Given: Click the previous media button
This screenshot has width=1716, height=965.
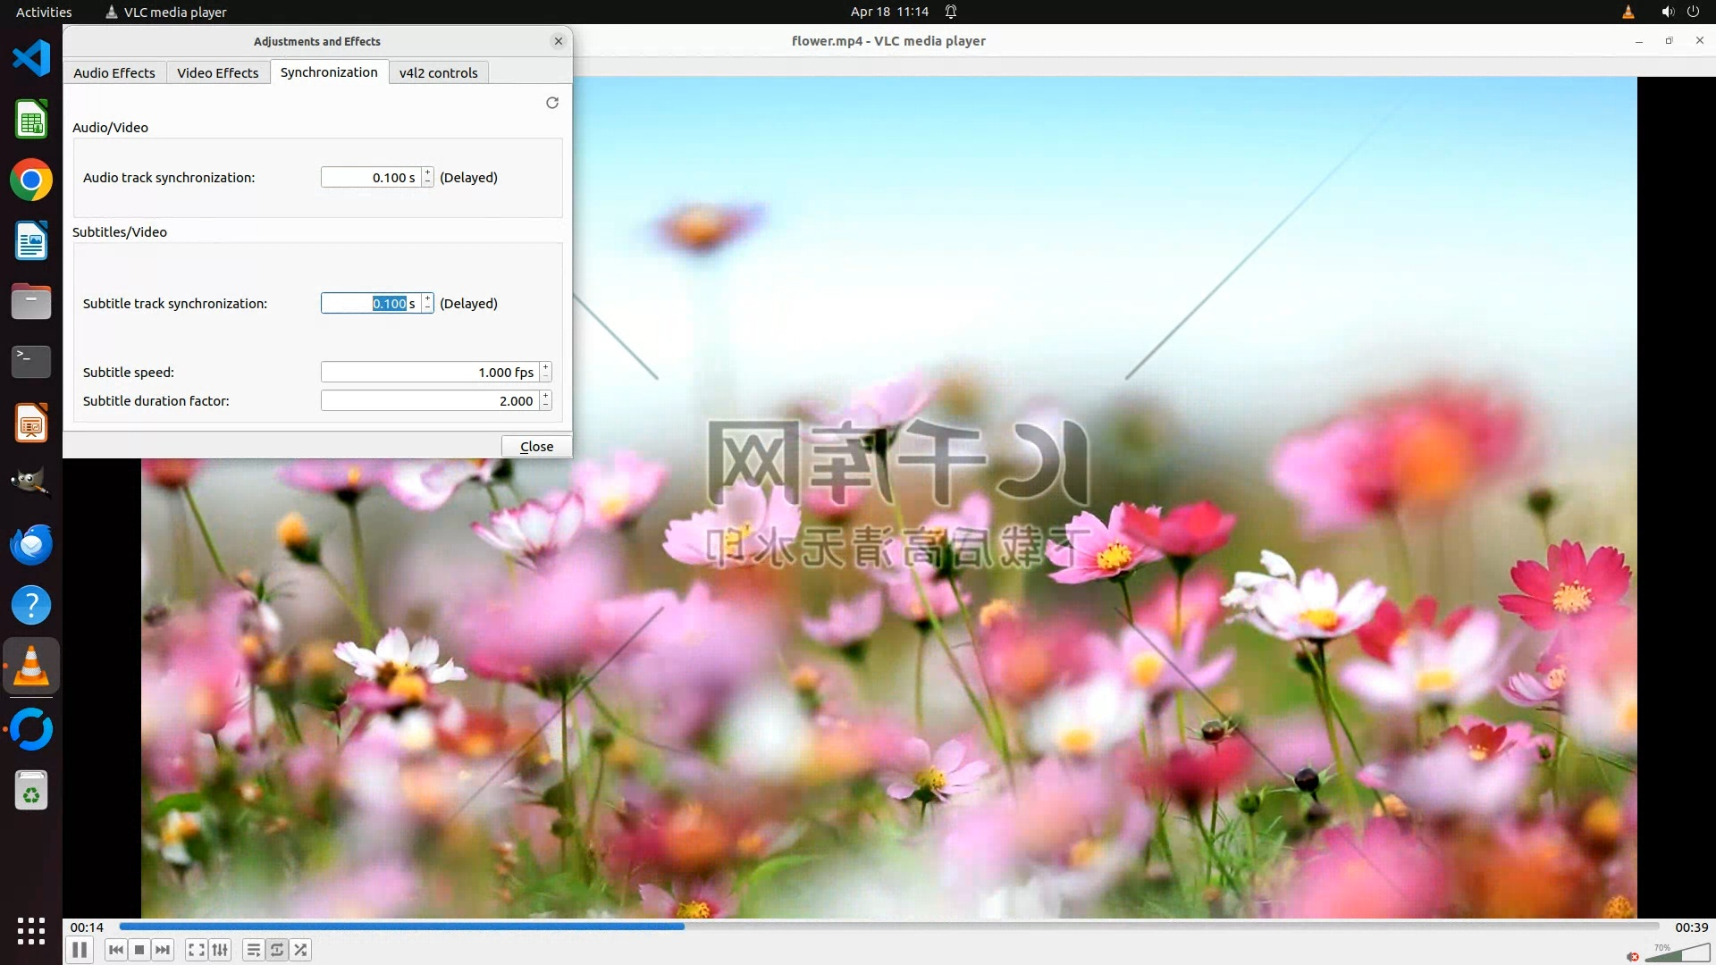Looking at the screenshot, I should pyautogui.click(x=116, y=950).
